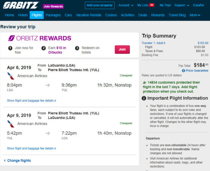Go back via Change flights link
Viewport: 210px width, 171px height.
click(18, 160)
